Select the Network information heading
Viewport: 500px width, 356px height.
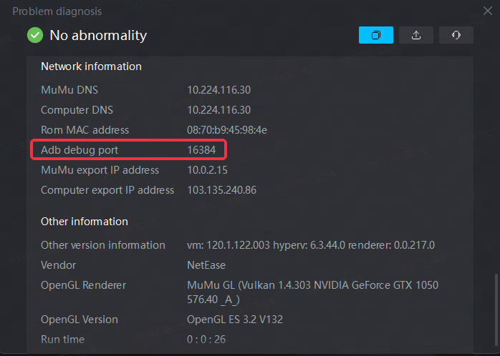pyautogui.click(x=91, y=66)
